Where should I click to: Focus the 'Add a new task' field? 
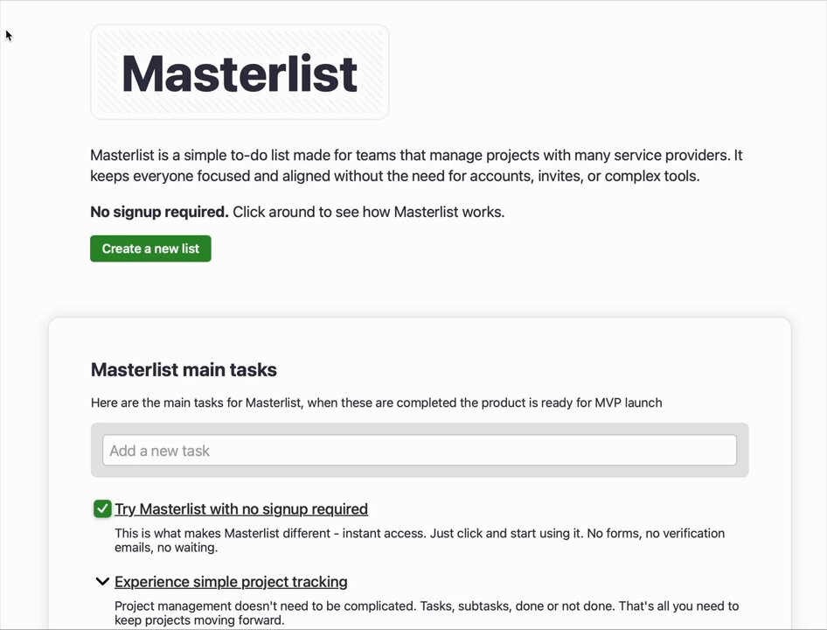click(420, 451)
